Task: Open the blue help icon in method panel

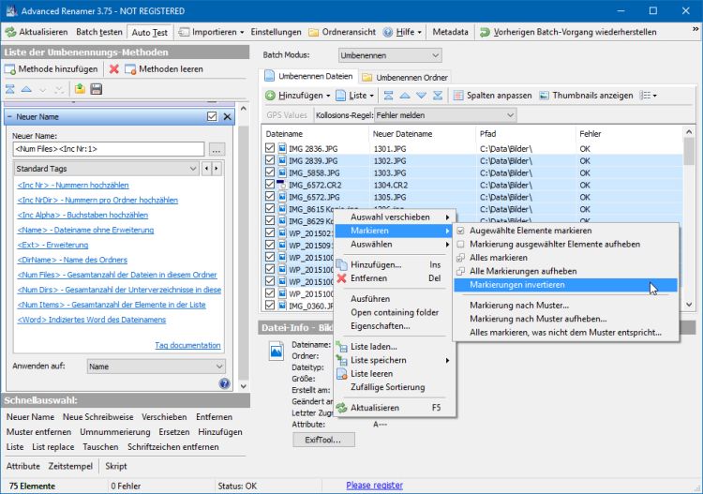Action: pos(224,383)
